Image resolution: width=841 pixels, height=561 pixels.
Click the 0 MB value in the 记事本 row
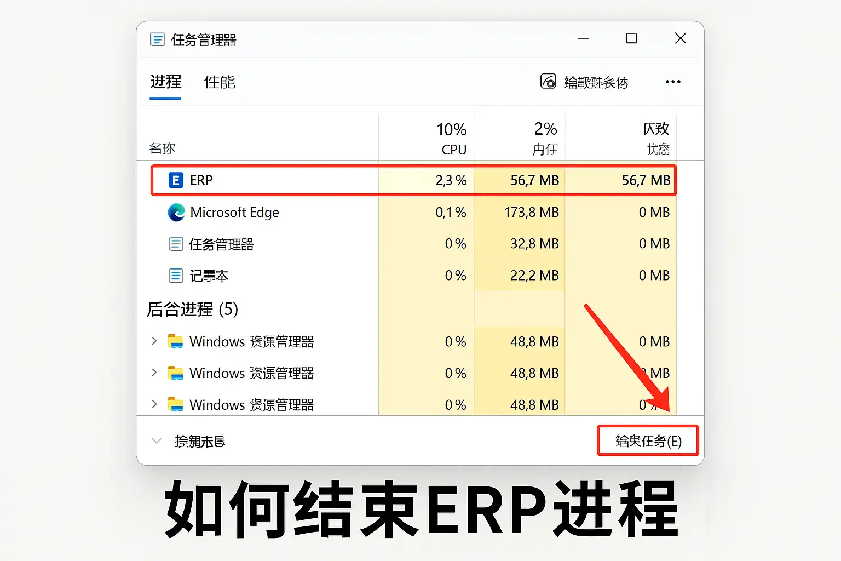point(654,275)
